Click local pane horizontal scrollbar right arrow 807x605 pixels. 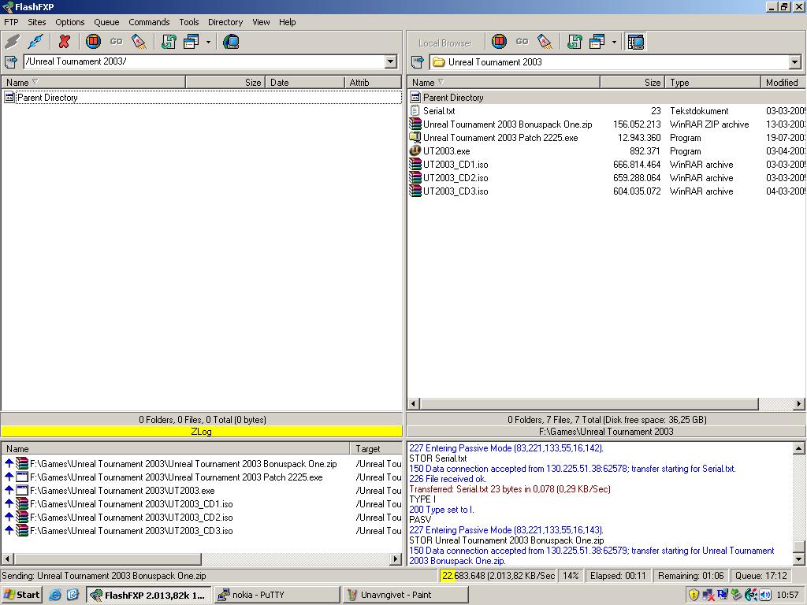coord(799,404)
